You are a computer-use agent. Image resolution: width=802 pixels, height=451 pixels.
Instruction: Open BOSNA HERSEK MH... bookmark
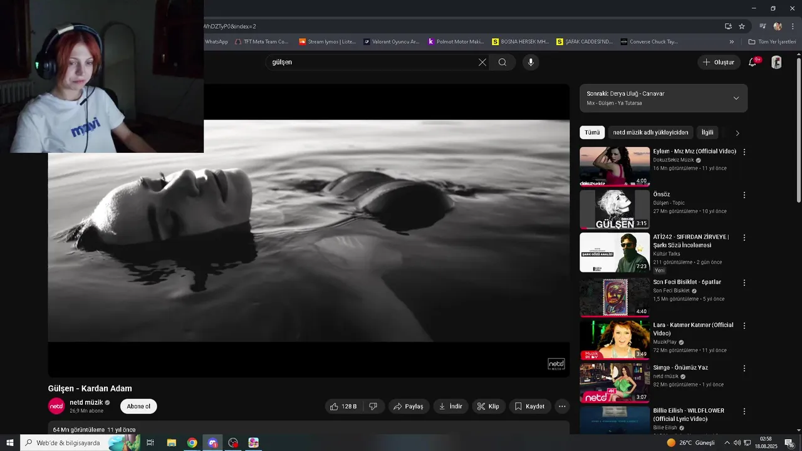[x=520, y=42]
